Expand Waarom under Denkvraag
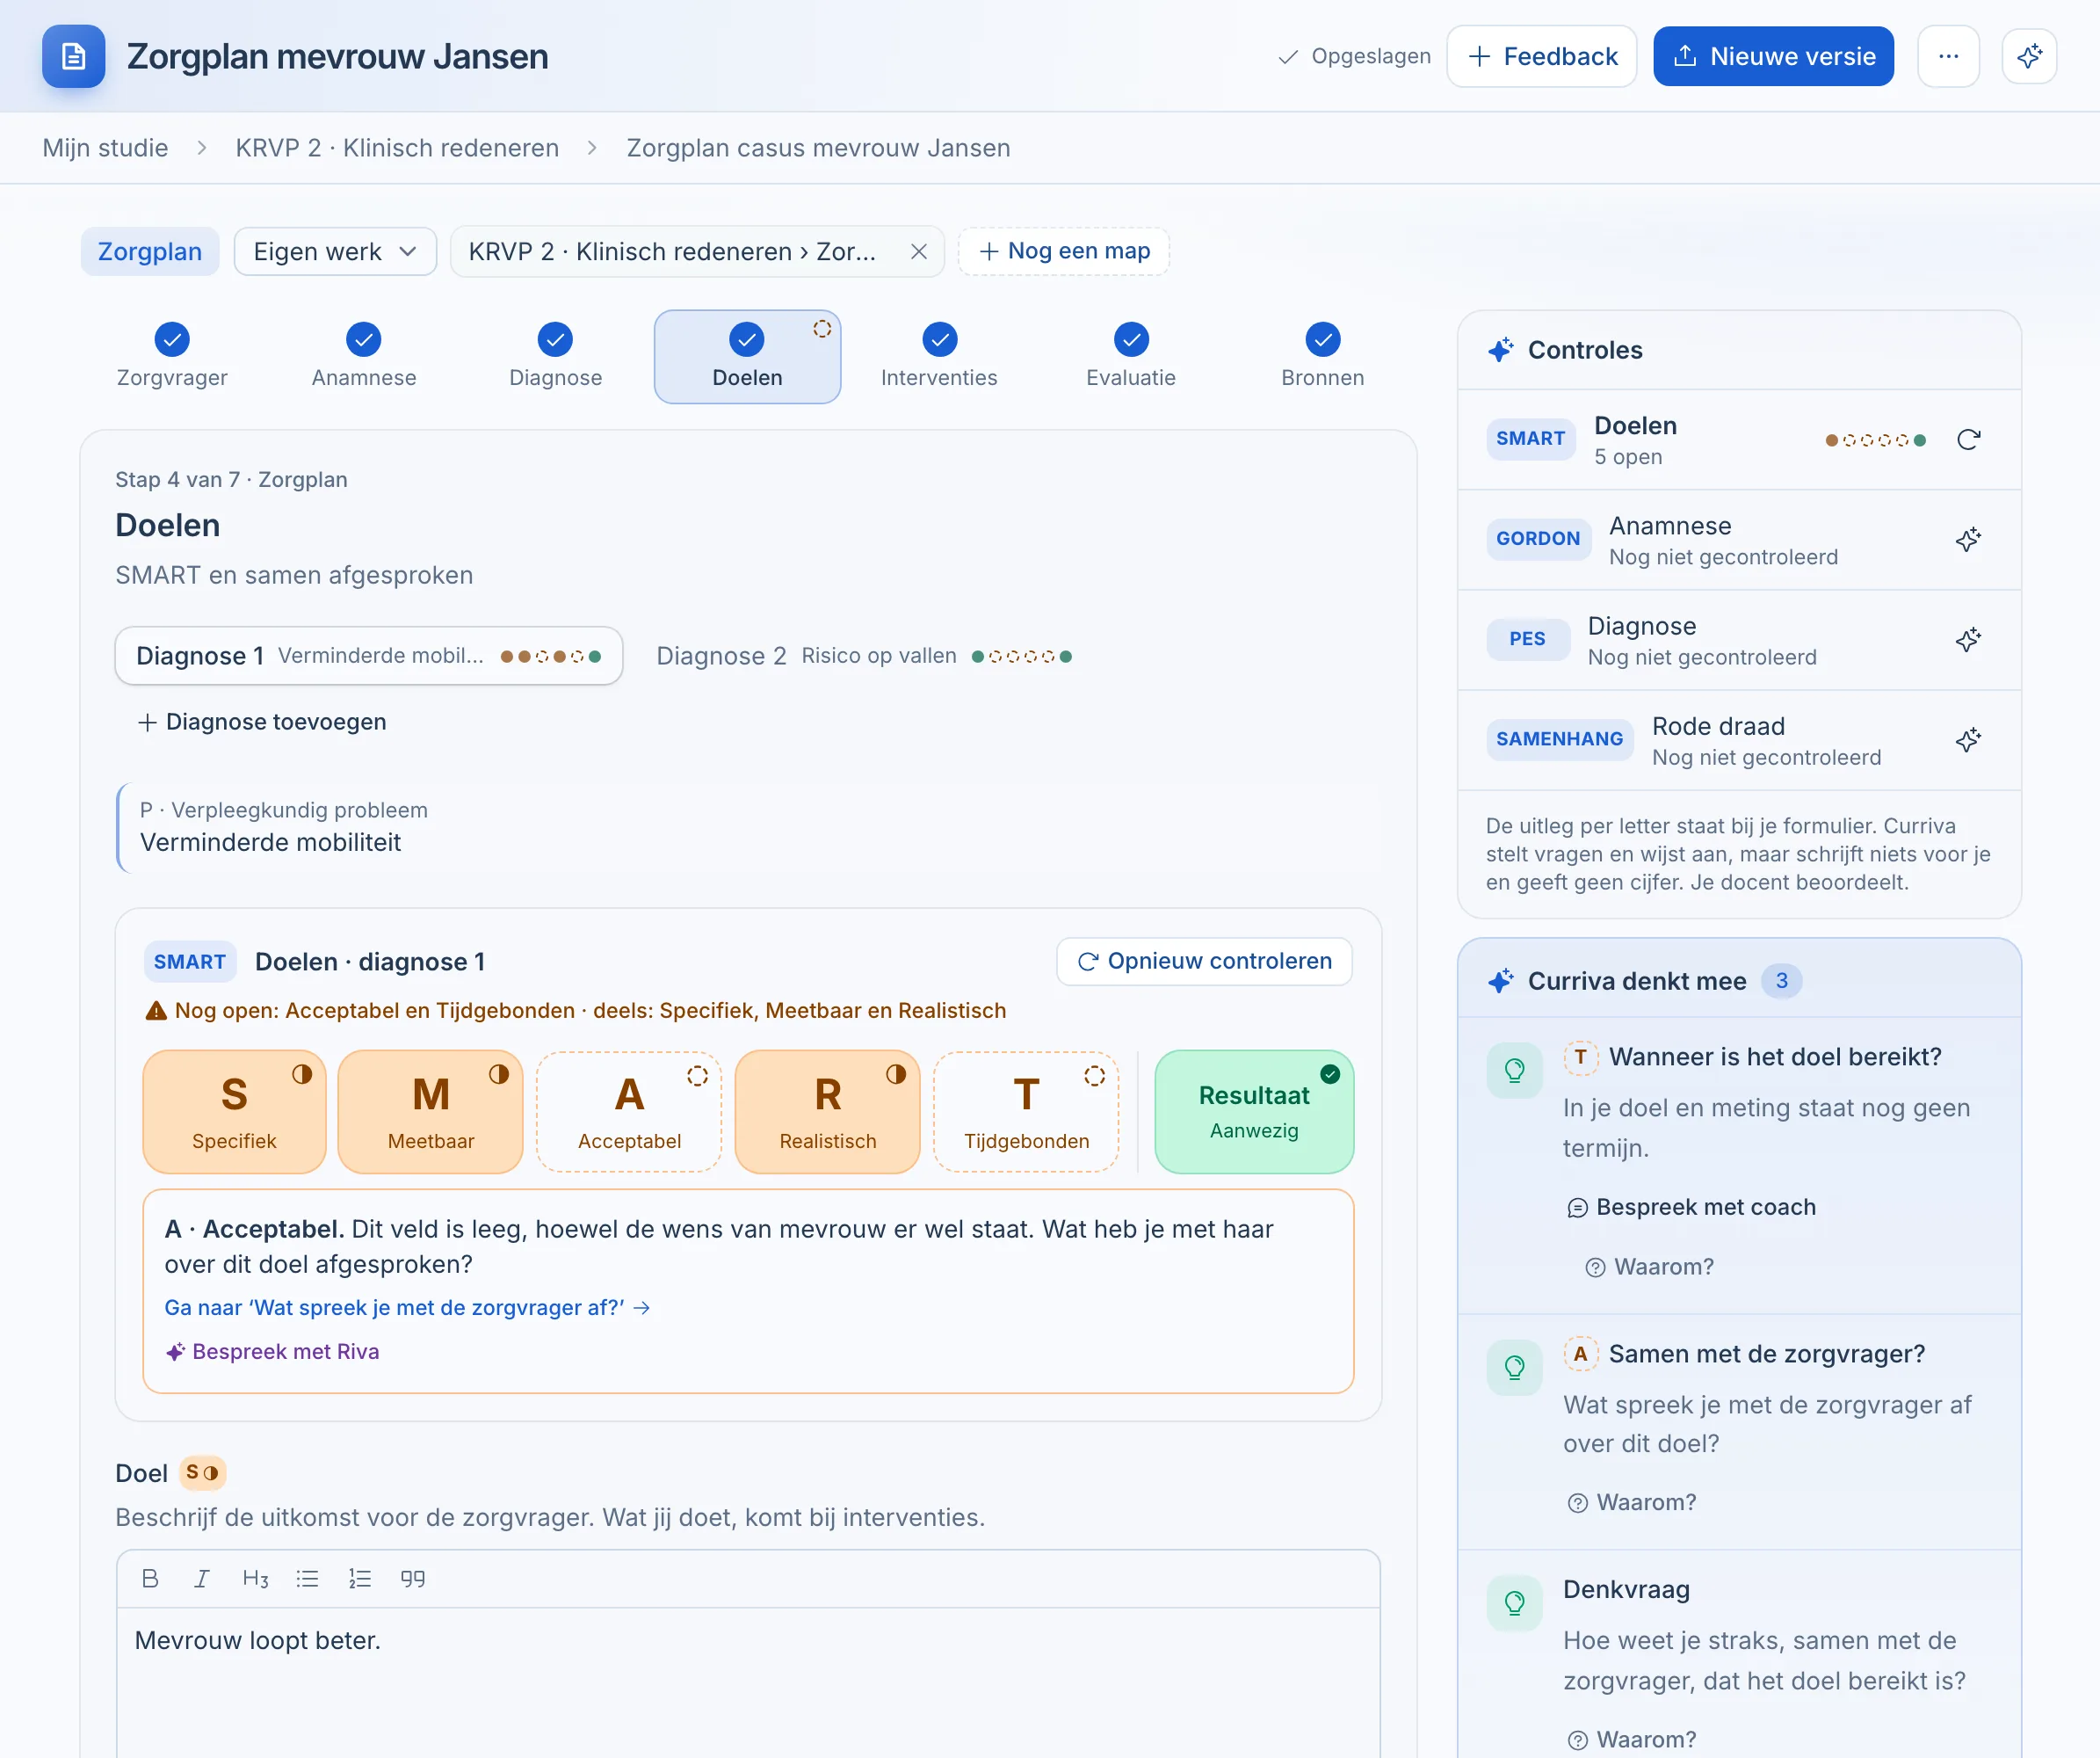Screen dimensions: 2100x1758 (1631, 1739)
